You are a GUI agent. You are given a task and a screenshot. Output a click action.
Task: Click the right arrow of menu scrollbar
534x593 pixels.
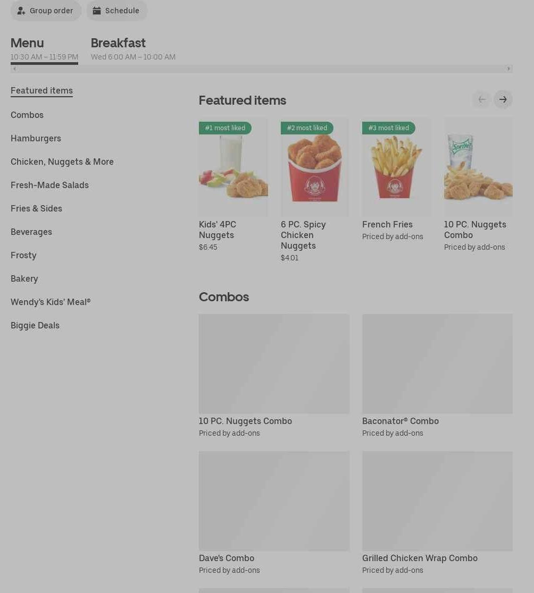[508, 69]
